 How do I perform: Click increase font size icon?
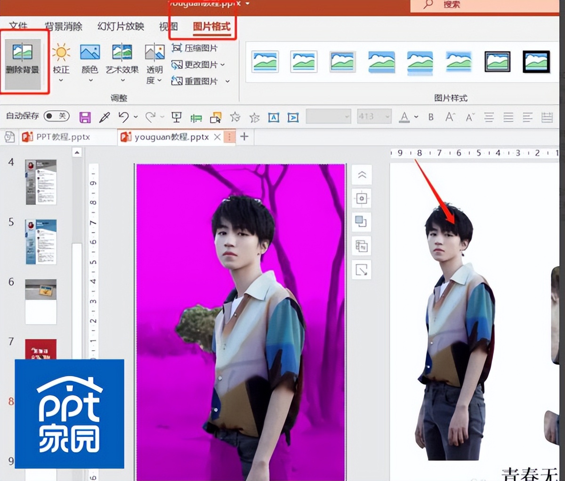(450, 117)
